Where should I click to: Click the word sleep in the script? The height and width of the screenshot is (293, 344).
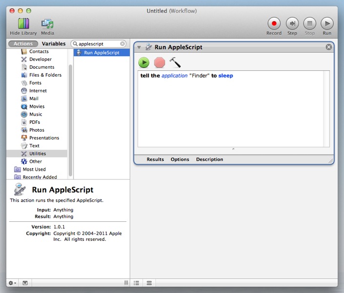(225, 76)
